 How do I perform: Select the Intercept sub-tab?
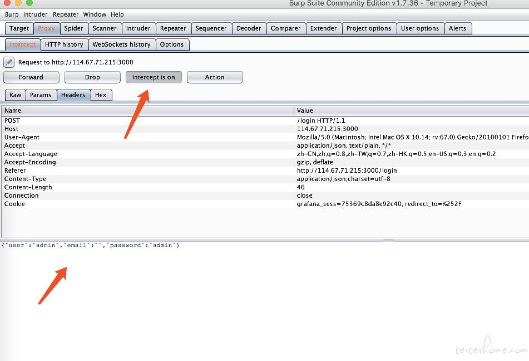[23, 44]
